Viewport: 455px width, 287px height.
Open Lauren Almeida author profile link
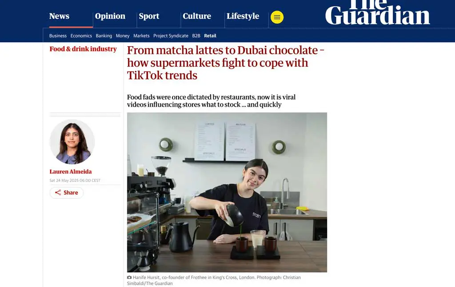coord(71,171)
